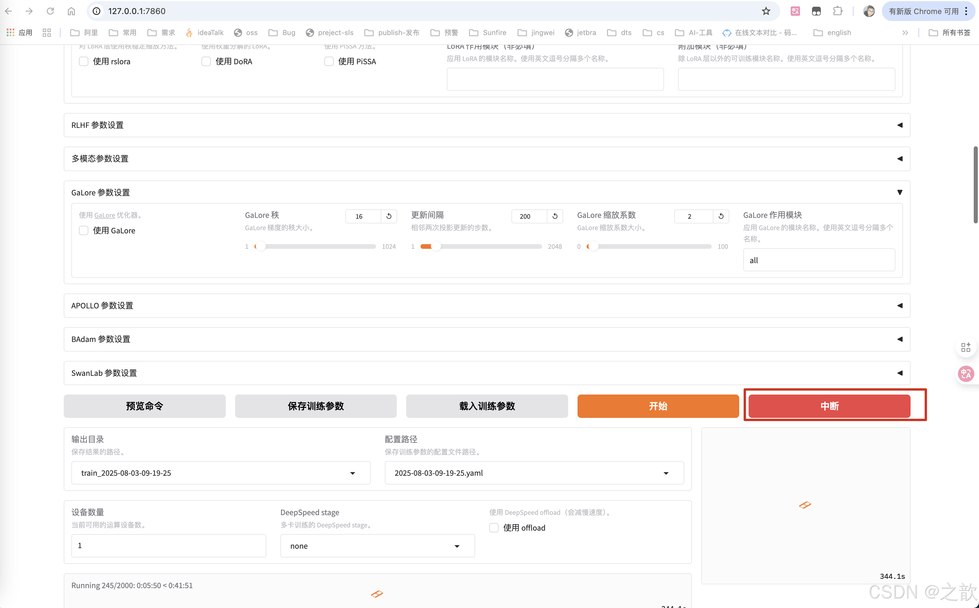Click the GaLore 缩放系数 slider handle
This screenshot has height=608, width=979.
594,246
